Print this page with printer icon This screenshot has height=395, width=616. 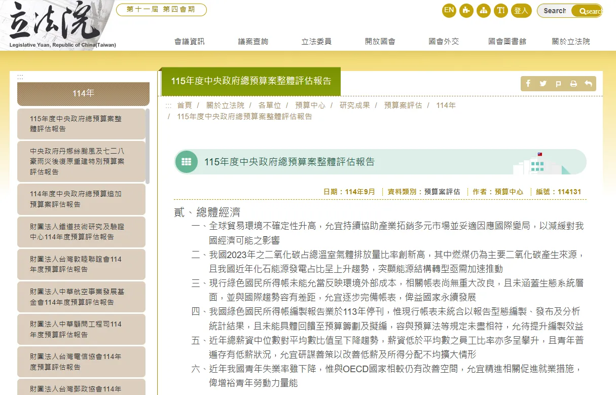(573, 84)
